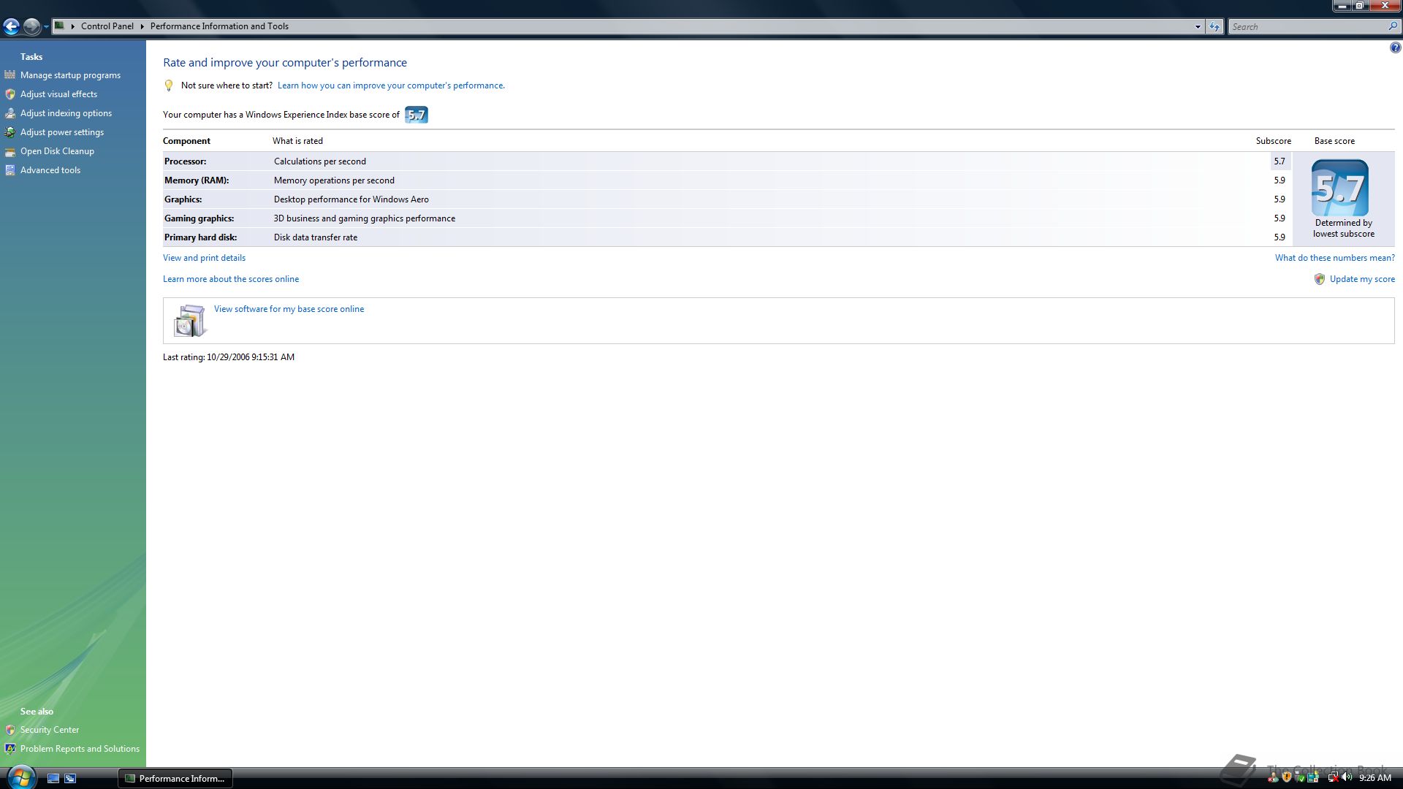Click the Security Center shield icon
Screen dimensions: 1403x789
point(10,730)
